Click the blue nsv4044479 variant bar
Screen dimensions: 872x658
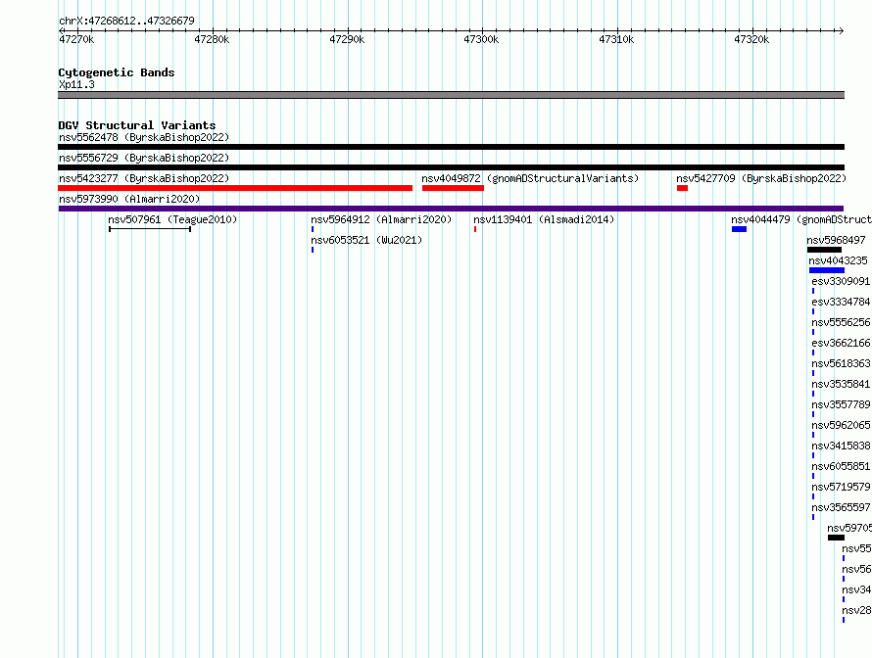[739, 229]
